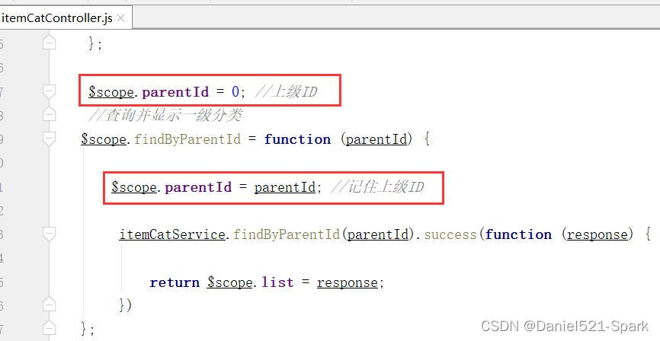This screenshot has width=660, height=341.
Task: Place cursor on comment //查询并显示一级分类
Action: (165, 115)
